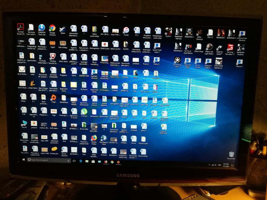Click the Cortana microphone icon
The image size is (267, 200).
[x=68, y=161]
